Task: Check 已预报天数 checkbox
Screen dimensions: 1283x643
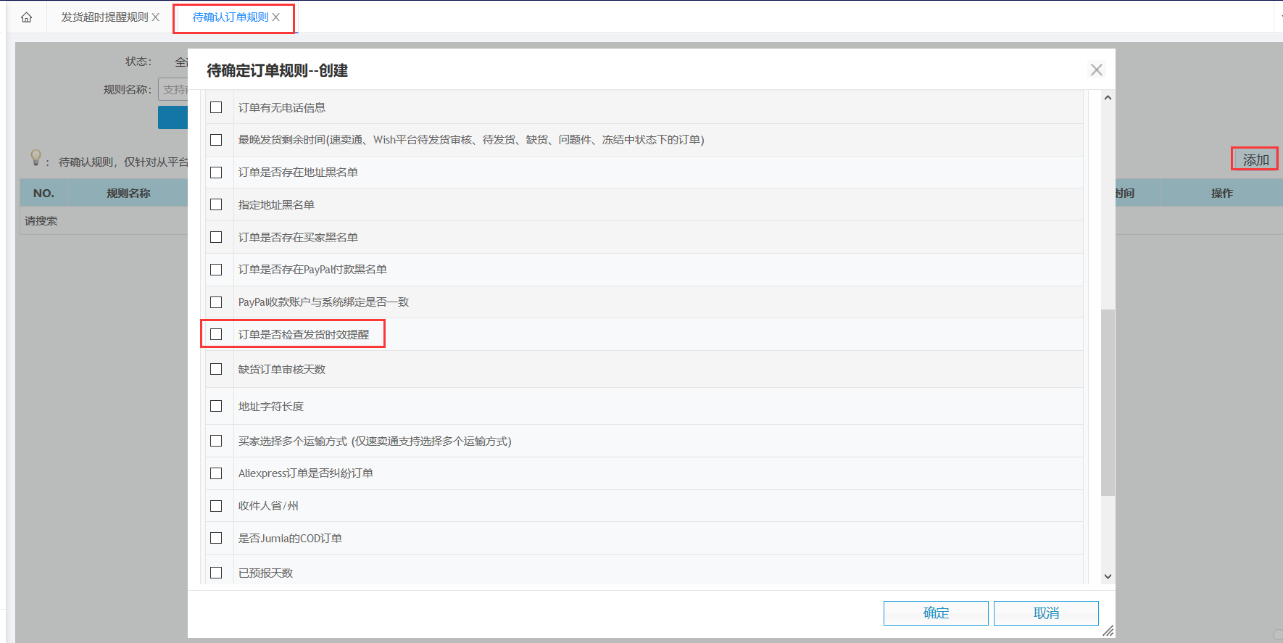Action: point(216,573)
